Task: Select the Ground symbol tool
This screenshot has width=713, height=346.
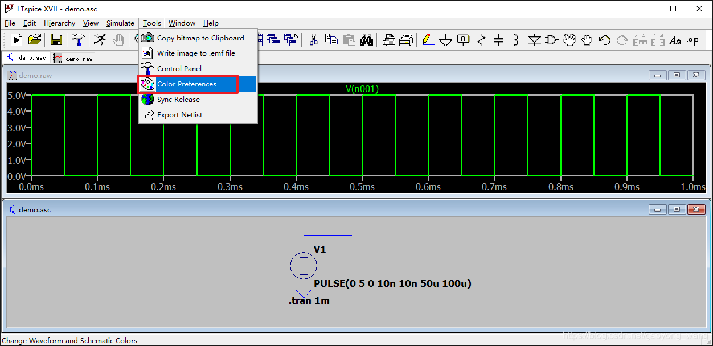Action: click(x=446, y=40)
